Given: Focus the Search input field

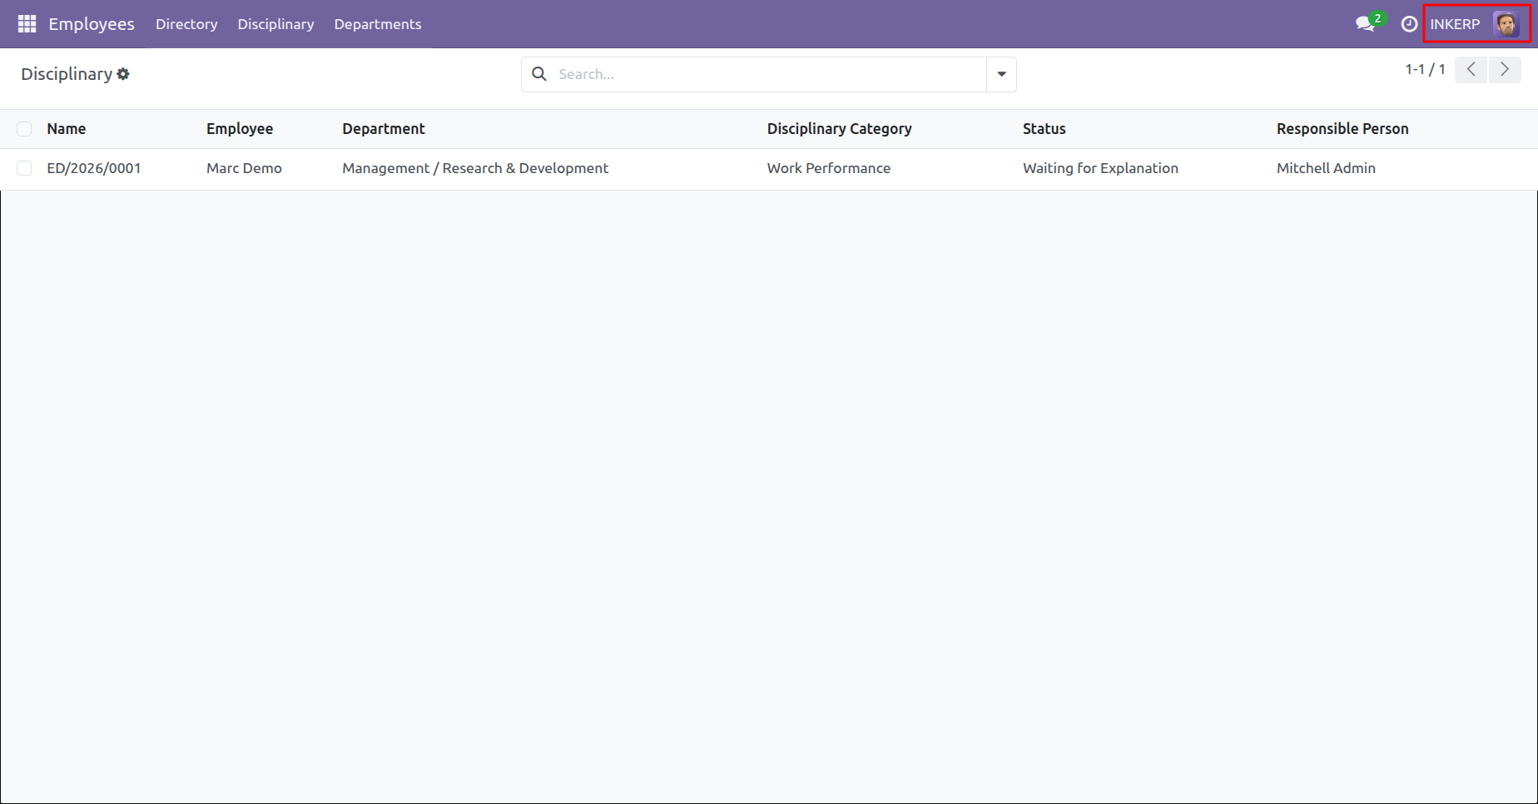Looking at the screenshot, I should coord(770,74).
